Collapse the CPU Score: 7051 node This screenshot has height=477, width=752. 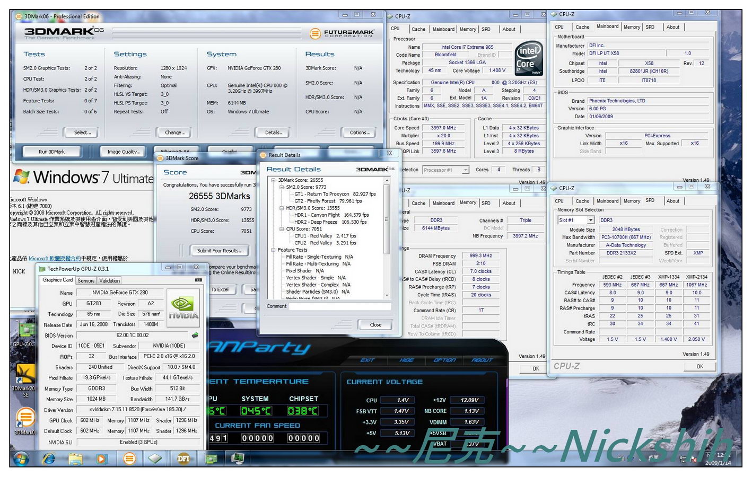tap(282, 229)
